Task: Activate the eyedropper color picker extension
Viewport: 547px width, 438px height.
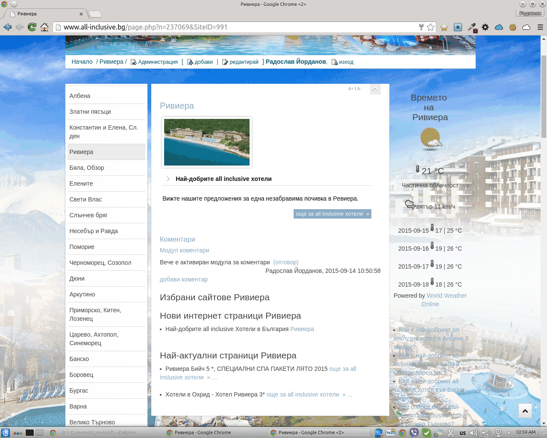Action: pos(472,27)
